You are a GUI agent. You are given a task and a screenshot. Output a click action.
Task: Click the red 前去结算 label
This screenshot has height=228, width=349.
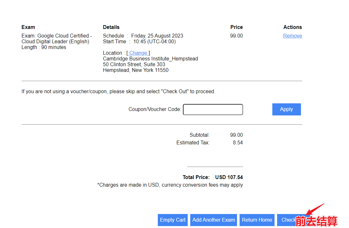tap(316, 221)
